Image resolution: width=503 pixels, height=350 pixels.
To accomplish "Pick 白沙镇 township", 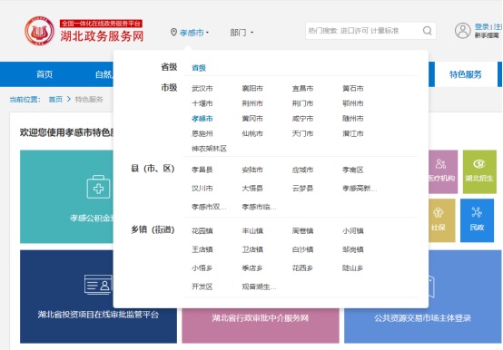I will 302,249.
